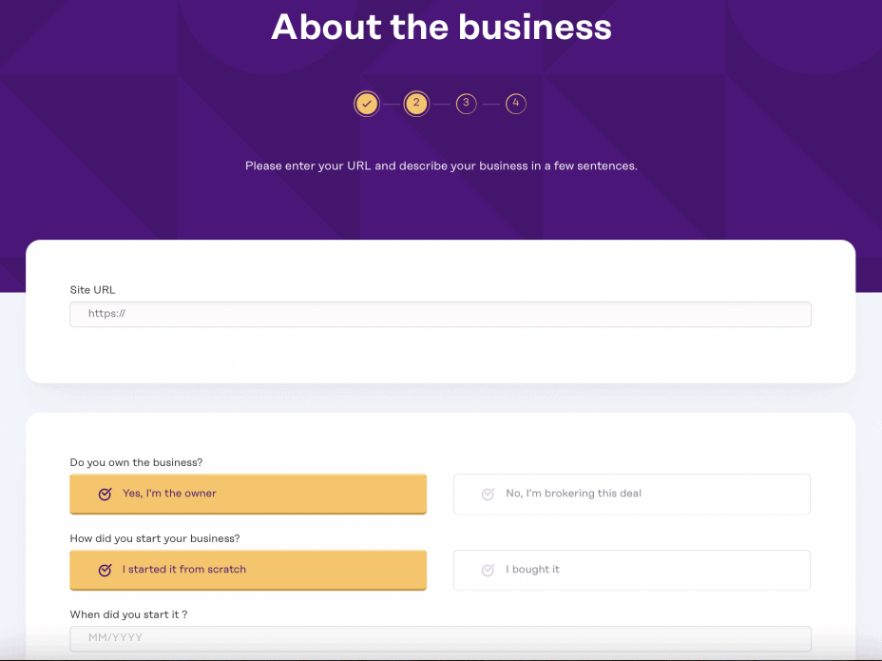Click the highlighted step 2 circle
The height and width of the screenshot is (661, 882).
[x=416, y=104]
